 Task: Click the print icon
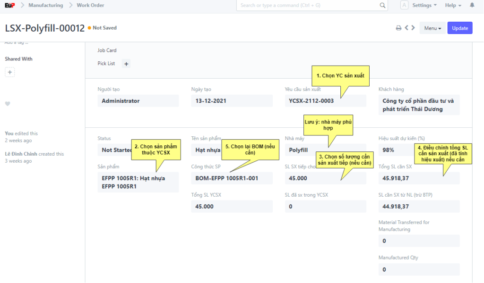click(x=398, y=28)
